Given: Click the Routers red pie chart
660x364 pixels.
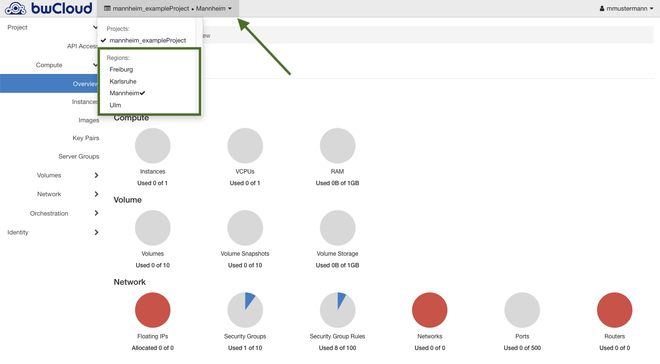Looking at the screenshot, I should coord(614,310).
